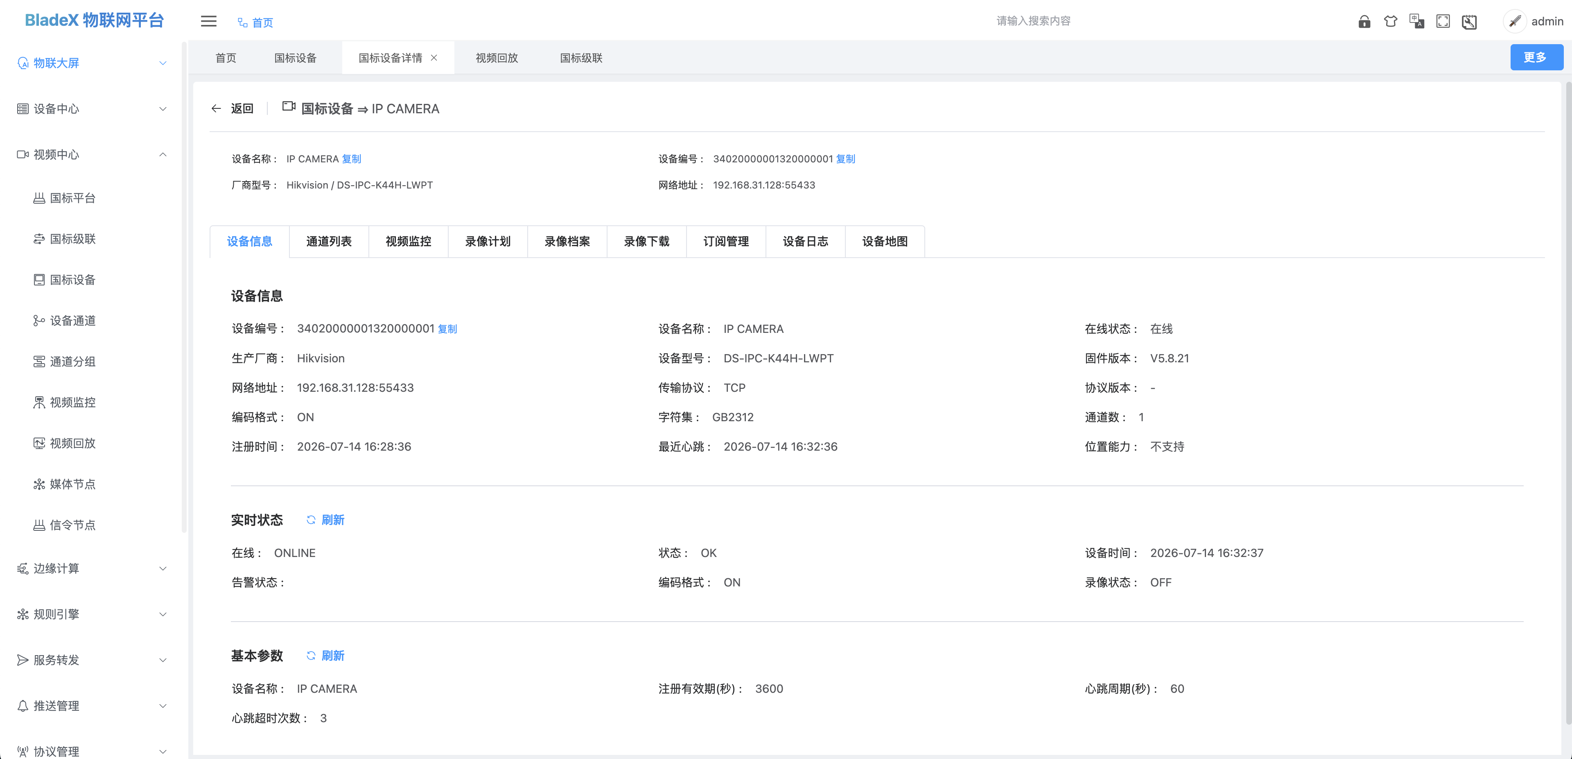
Task: Click the 视频中心 camera icon
Action: point(23,154)
